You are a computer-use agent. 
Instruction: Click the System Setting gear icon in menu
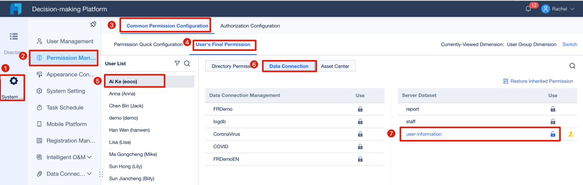click(x=39, y=91)
